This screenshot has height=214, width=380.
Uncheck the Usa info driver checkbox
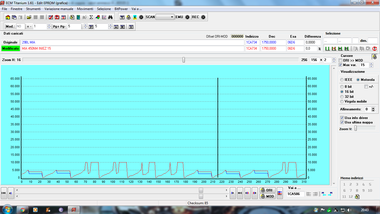[x=342, y=118]
